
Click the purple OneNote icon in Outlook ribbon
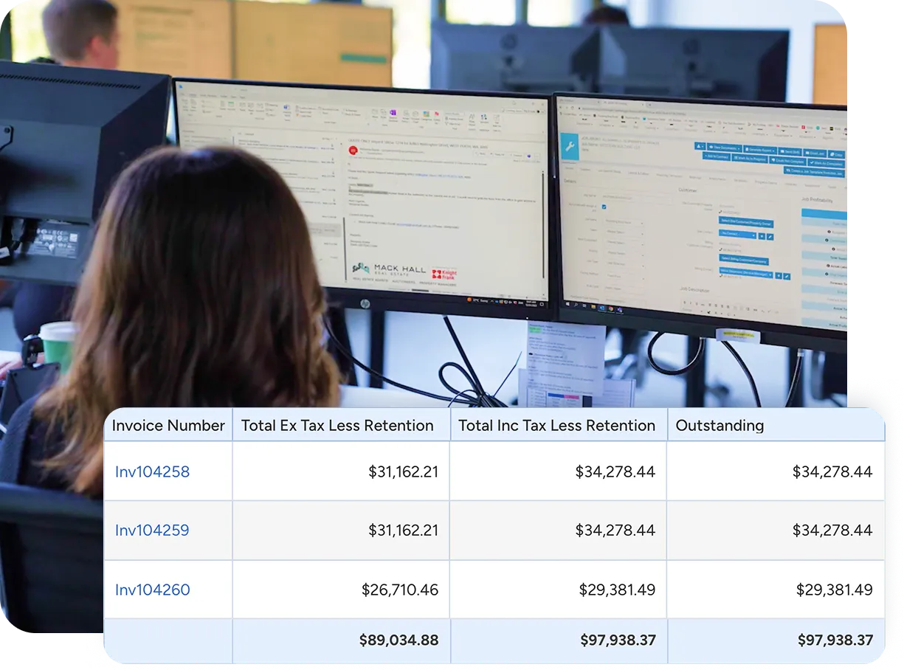[393, 112]
